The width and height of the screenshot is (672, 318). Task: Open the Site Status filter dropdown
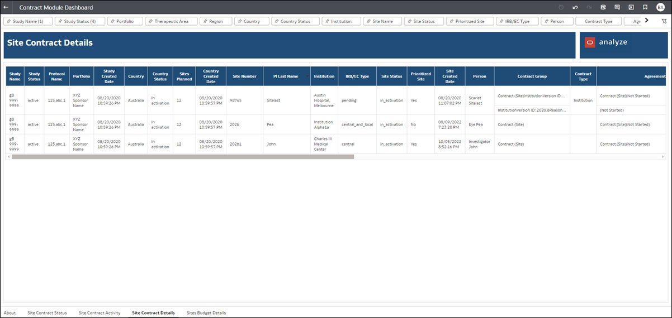click(424, 21)
